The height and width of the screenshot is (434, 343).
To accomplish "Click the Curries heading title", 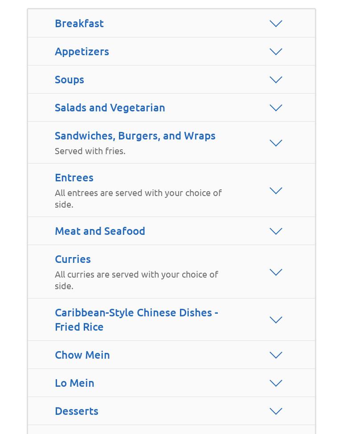I will pyautogui.click(x=73, y=259).
